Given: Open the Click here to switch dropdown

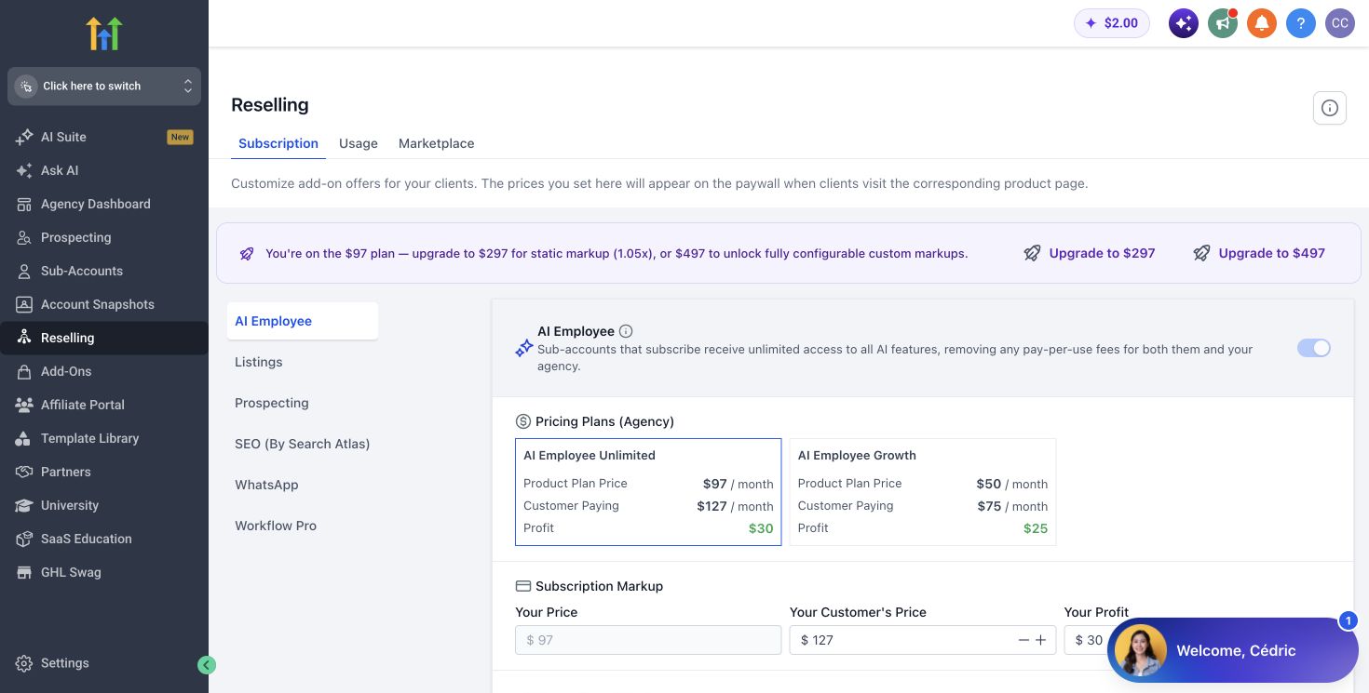Looking at the screenshot, I should tap(104, 86).
